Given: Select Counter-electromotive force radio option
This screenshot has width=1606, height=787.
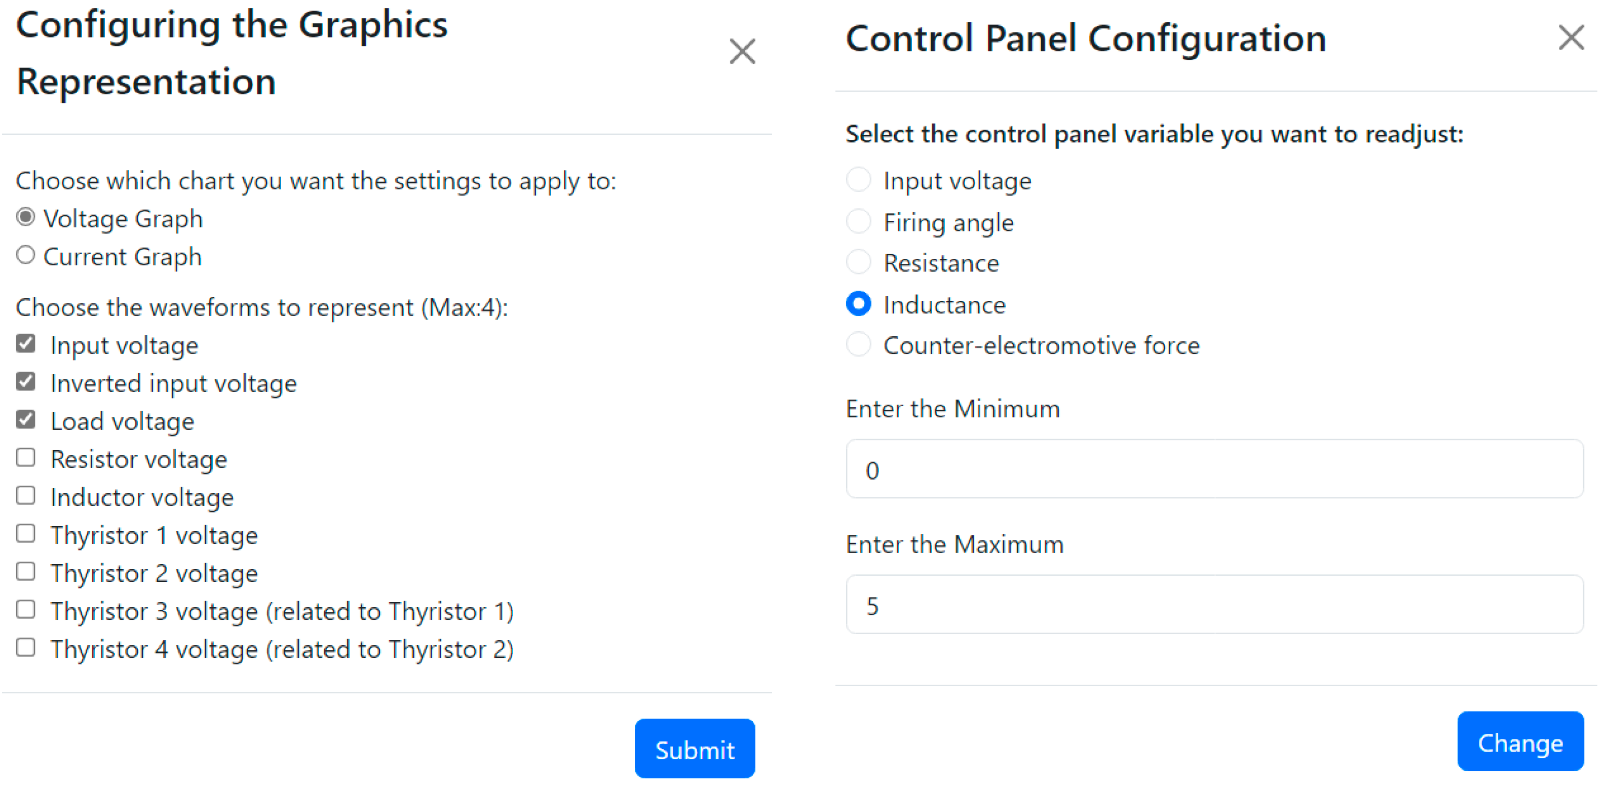Looking at the screenshot, I should pos(859,344).
